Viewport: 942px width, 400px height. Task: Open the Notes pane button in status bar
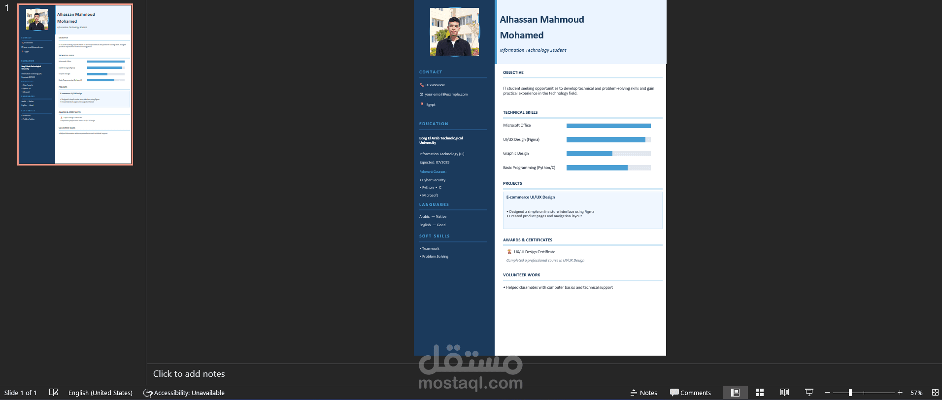[643, 393]
